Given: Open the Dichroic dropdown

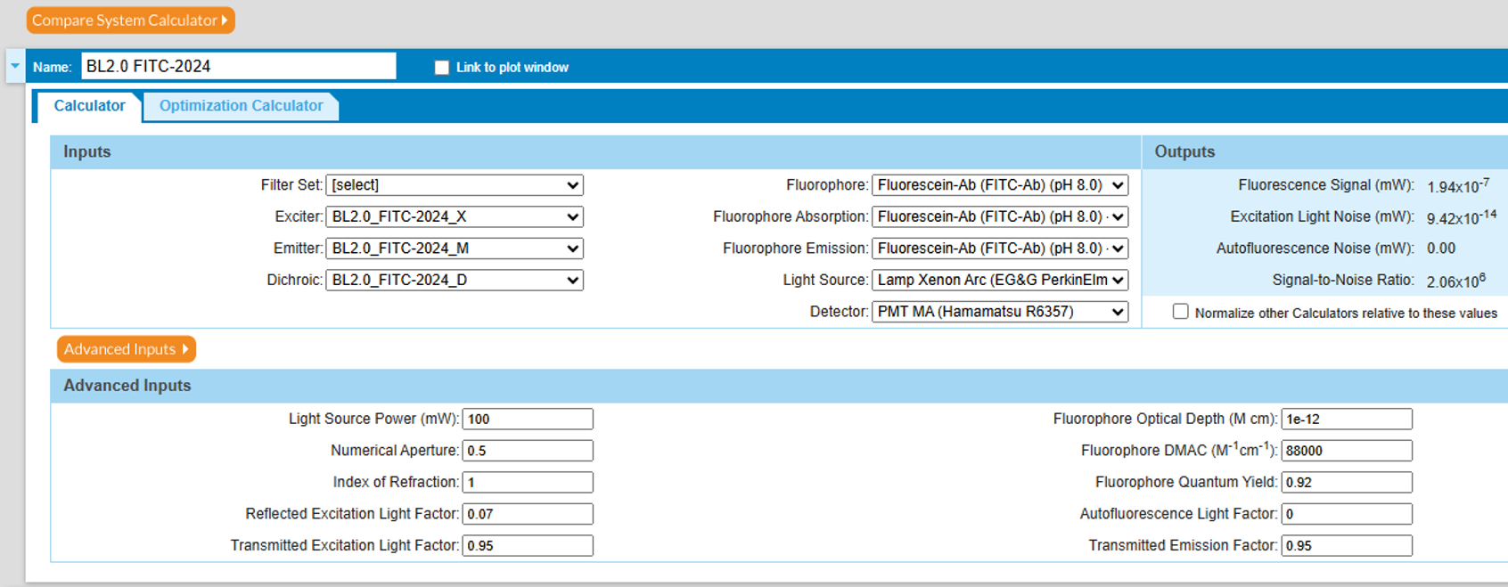Looking at the screenshot, I should (455, 280).
